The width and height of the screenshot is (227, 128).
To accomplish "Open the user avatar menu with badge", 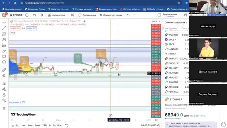I will (4, 15).
